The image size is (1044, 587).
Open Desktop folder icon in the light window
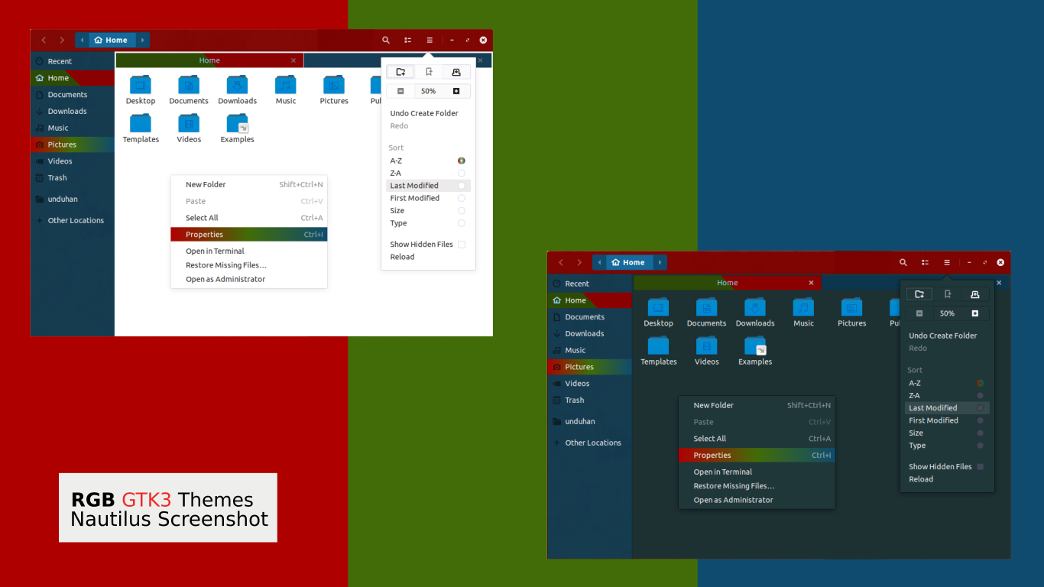point(141,85)
